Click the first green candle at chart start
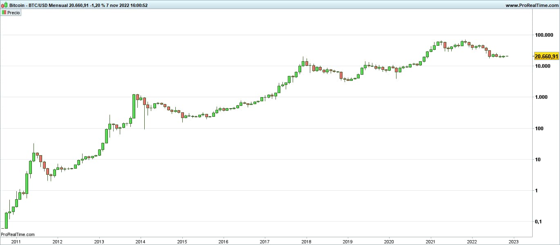This screenshot has width=560, height=245. [6, 220]
